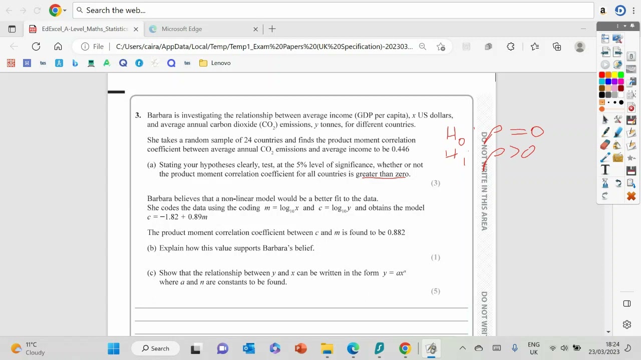Select the pointer arrow tool

pos(605,119)
